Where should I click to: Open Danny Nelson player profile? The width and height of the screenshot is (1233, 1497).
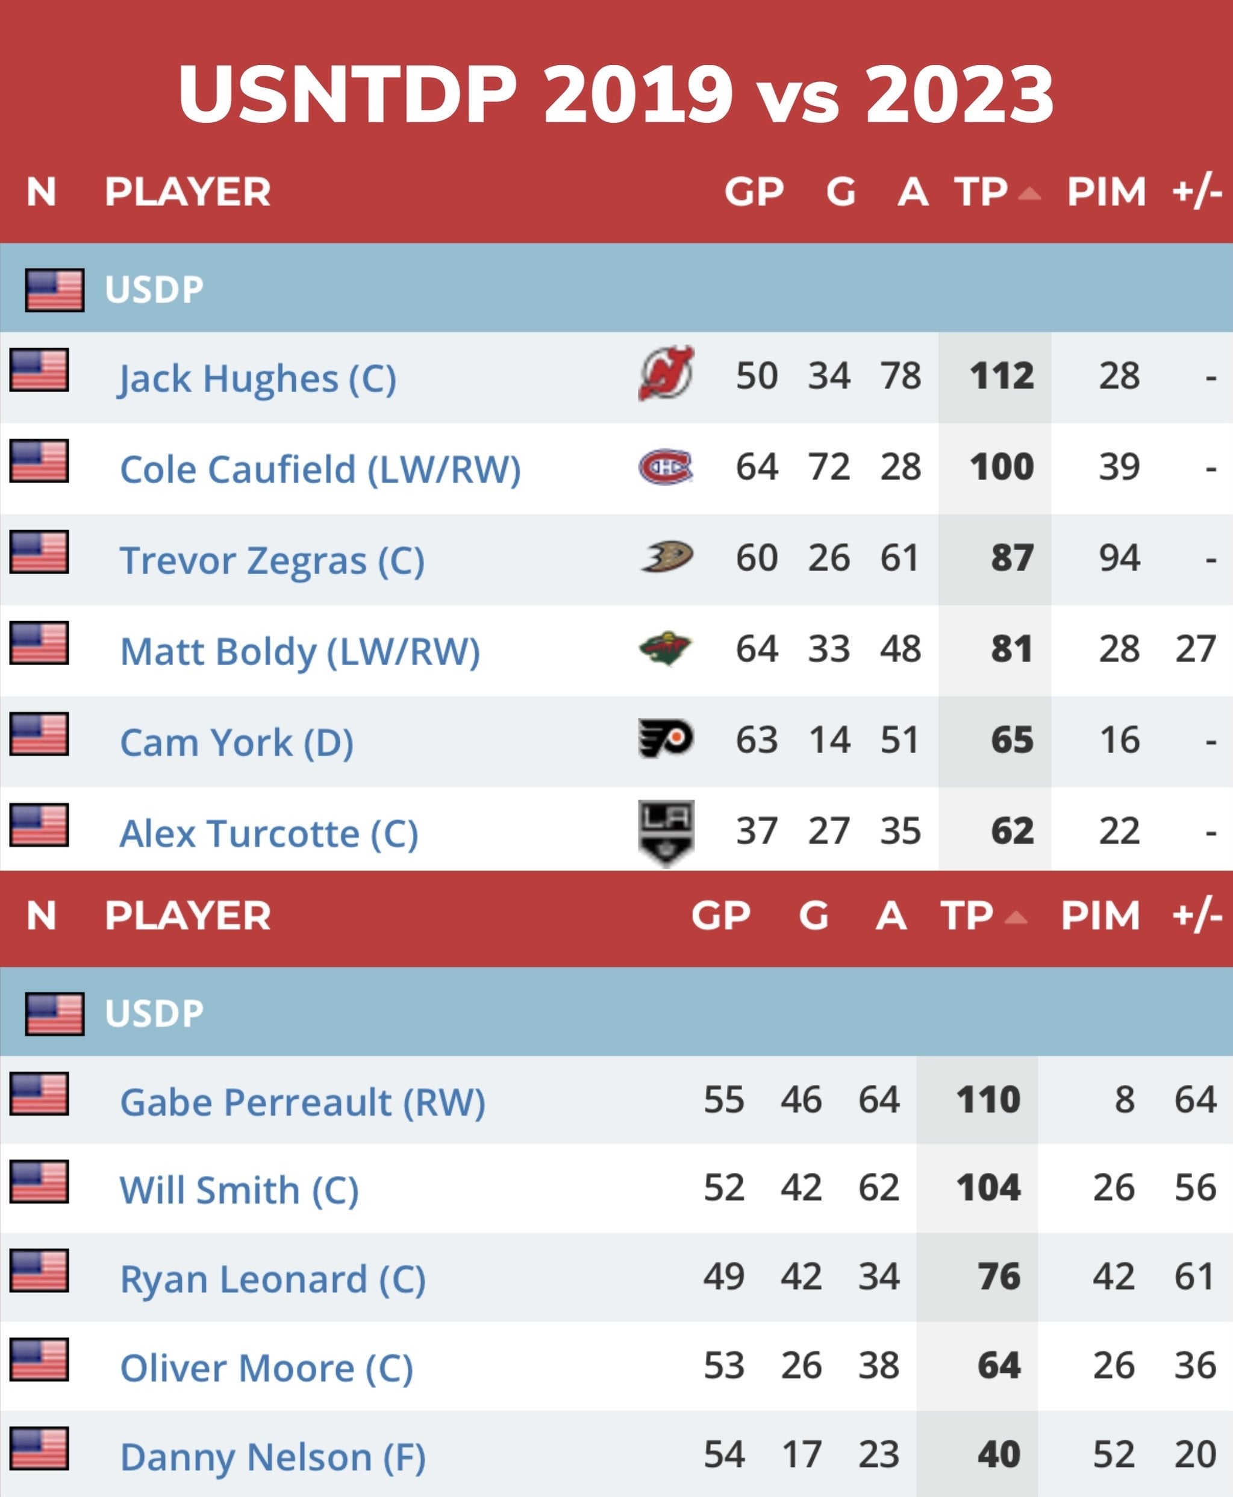273,1457
